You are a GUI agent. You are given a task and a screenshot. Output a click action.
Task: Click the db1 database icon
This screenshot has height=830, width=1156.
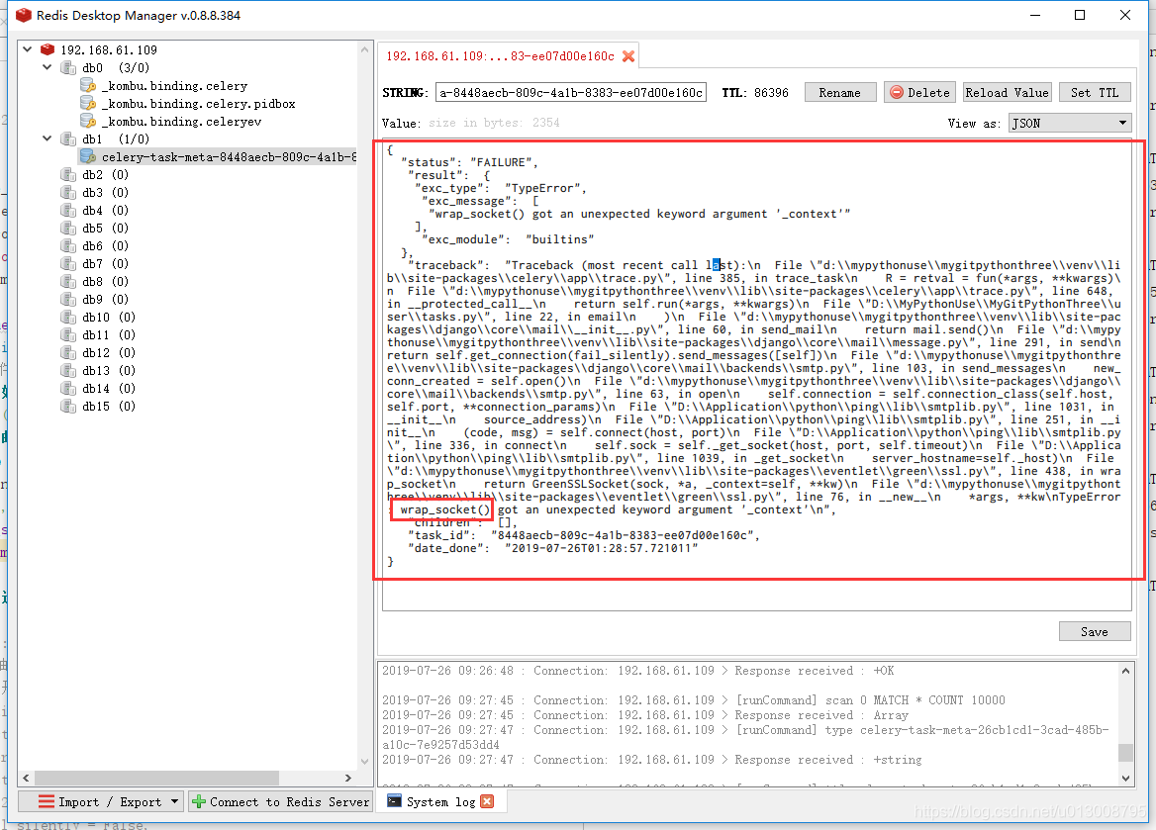[68, 138]
